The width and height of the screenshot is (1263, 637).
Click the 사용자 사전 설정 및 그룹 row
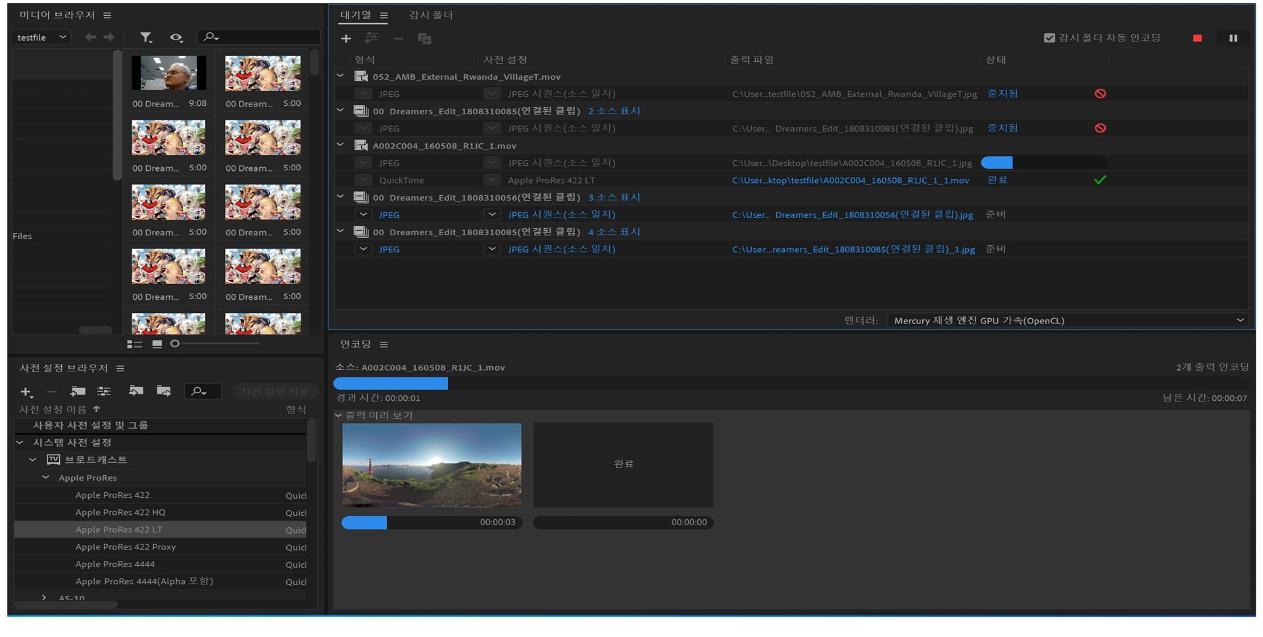point(160,425)
